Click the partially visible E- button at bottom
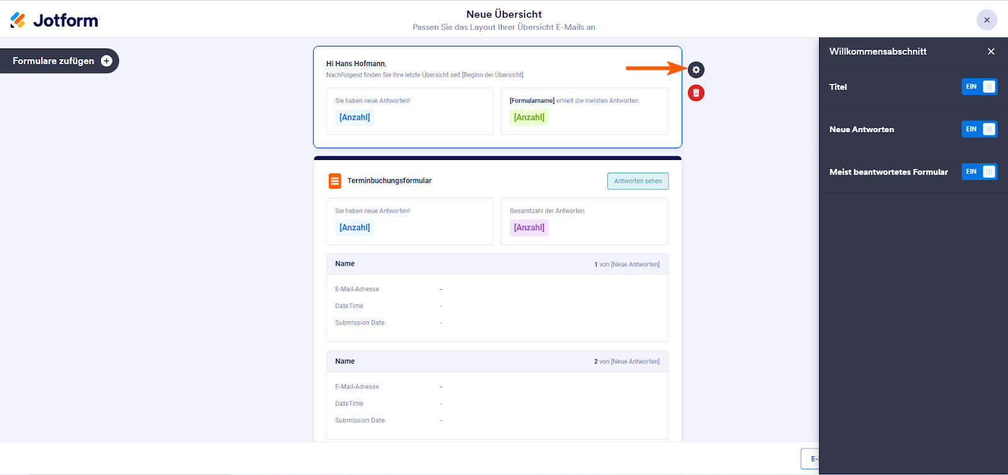 tap(811, 459)
